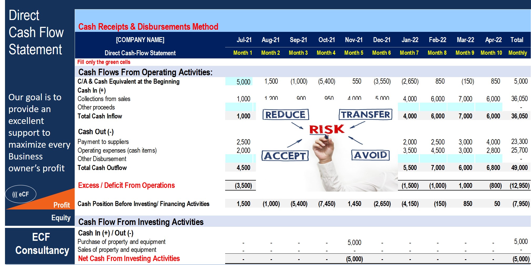Click the Sales of property and equipment label
The image size is (531, 265).
117,249
